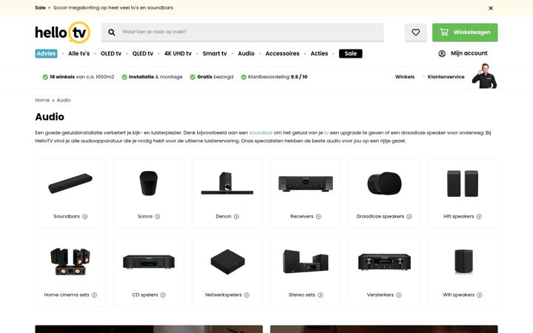The image size is (533, 333).
Task: Click the black Sale nav button
Action: point(350,53)
